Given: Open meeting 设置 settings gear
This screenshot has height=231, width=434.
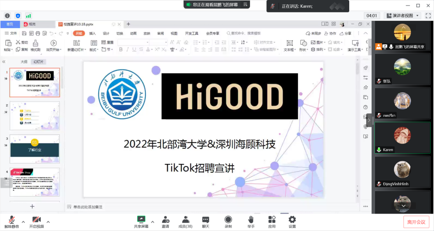Looking at the screenshot, I should point(292,221).
